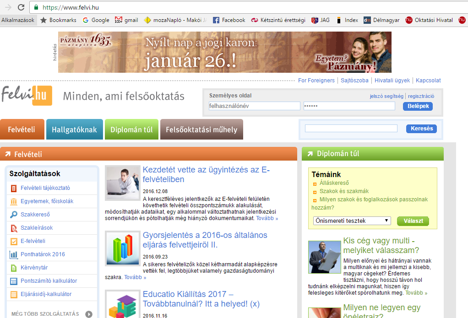Open the Kapcsolat link
The width and height of the screenshot is (468, 318).
point(428,80)
